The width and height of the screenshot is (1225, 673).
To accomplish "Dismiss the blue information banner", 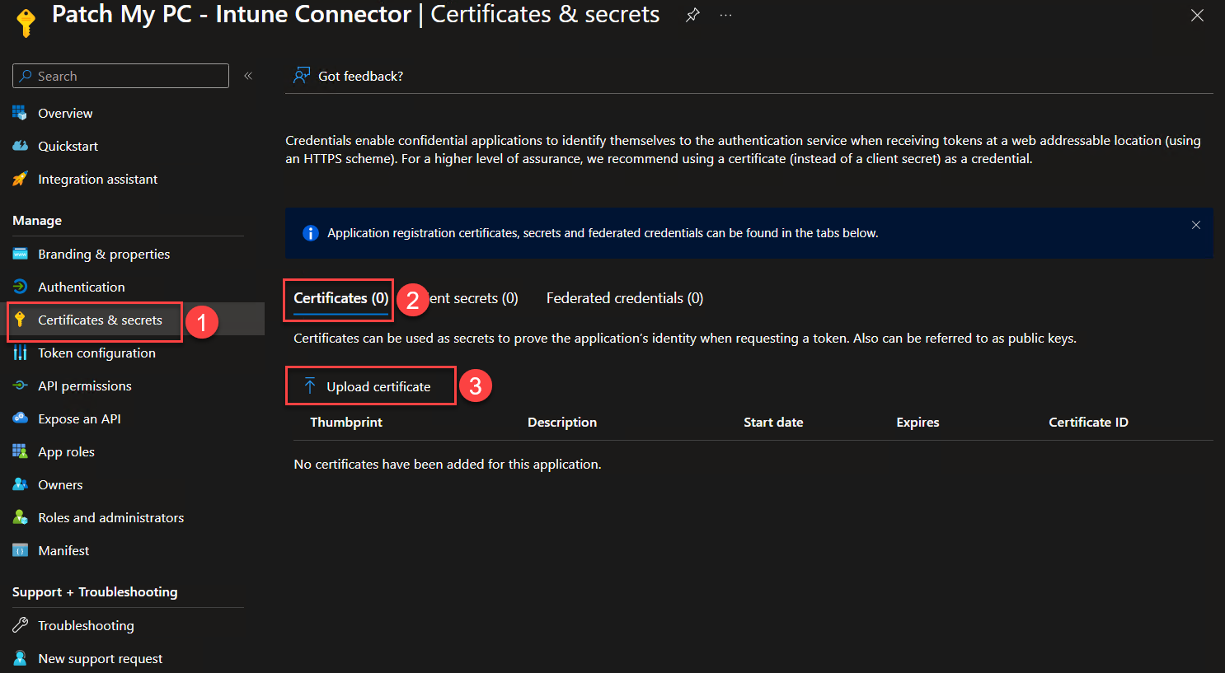I will [x=1195, y=225].
